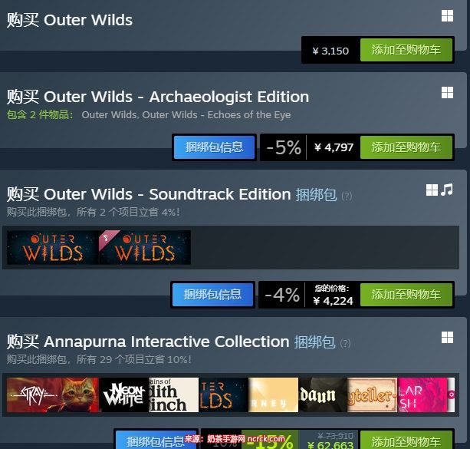470x449 pixels.
Task: Open bundle info for Archaeologist Edition
Action: (214, 147)
